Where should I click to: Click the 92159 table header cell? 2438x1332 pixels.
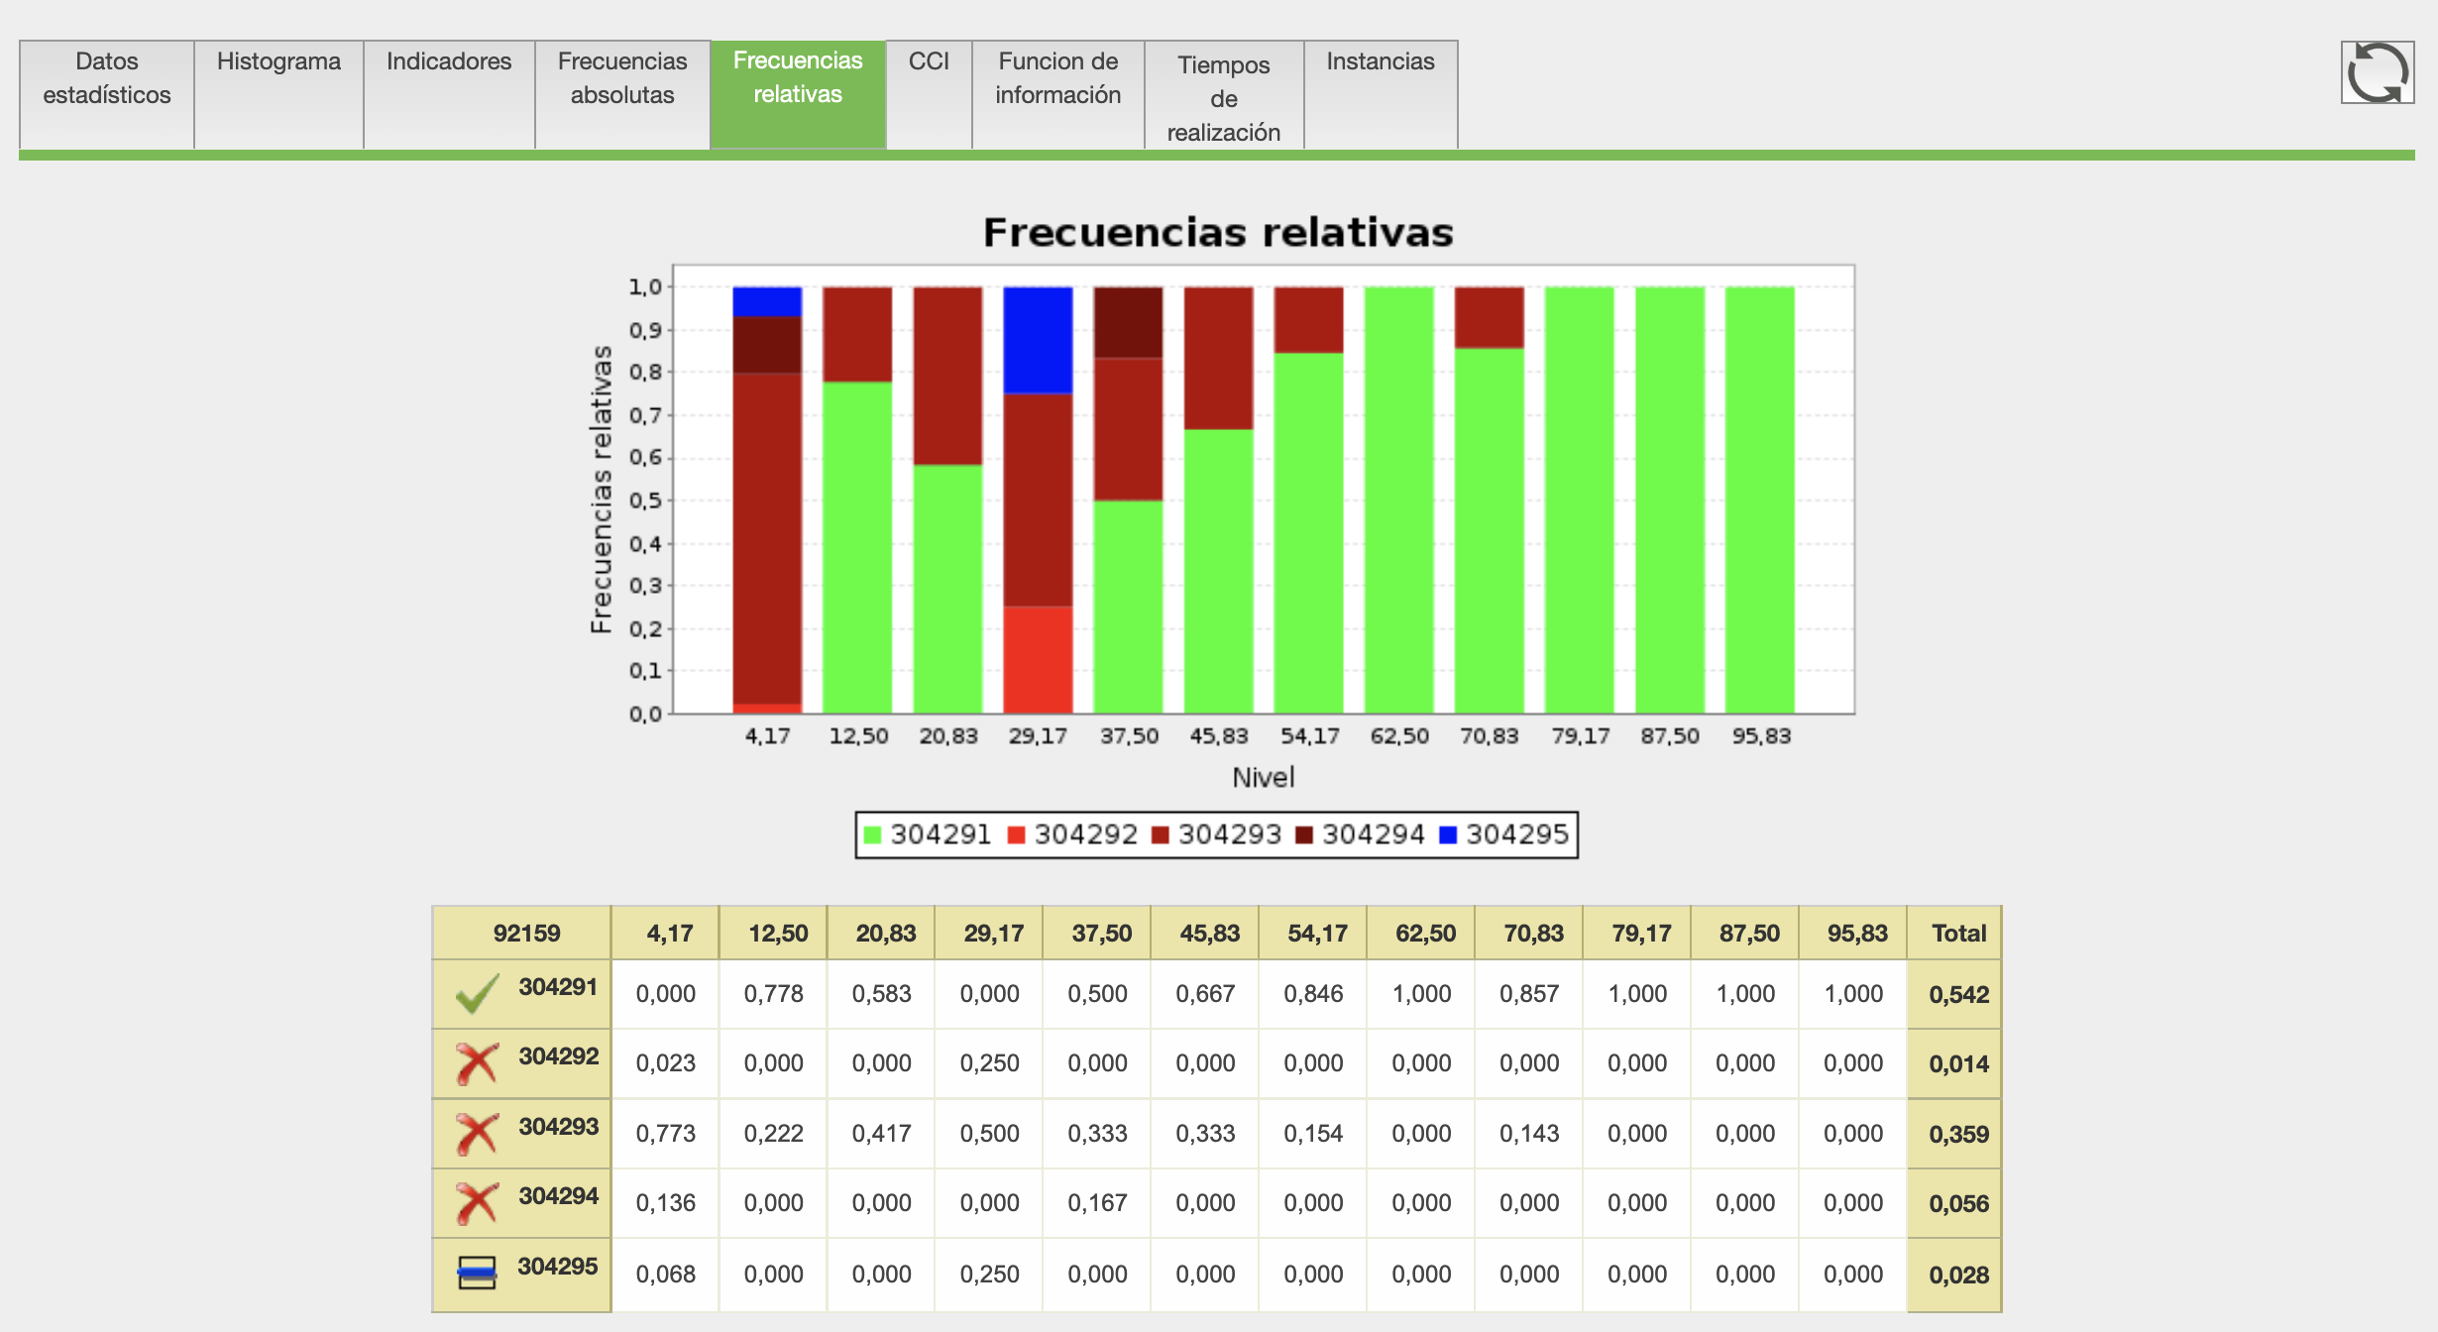coord(526,933)
